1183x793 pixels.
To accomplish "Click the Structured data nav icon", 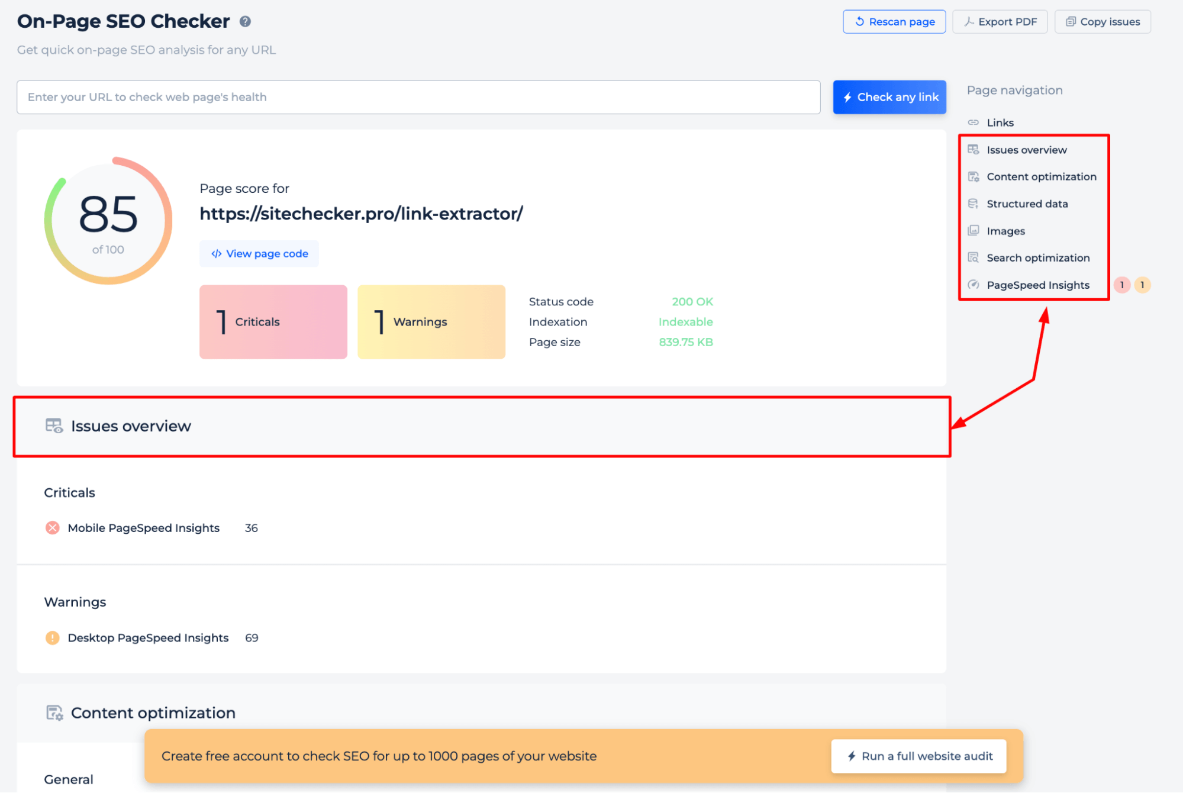I will point(973,204).
